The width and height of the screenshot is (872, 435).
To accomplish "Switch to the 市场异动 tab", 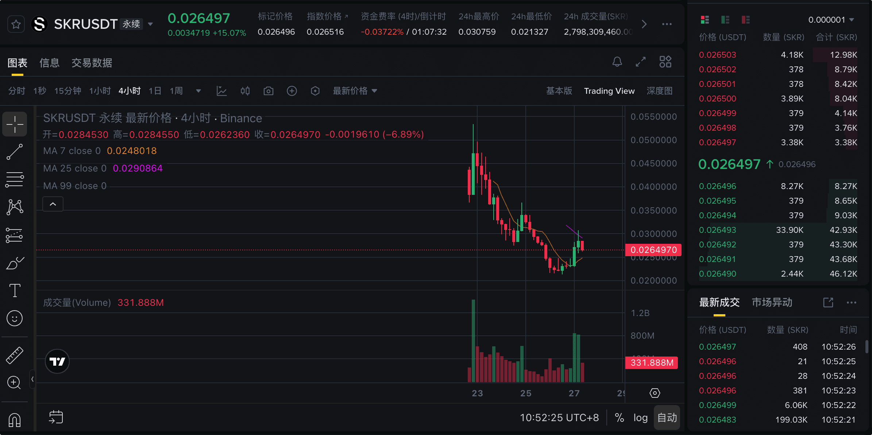I will pyautogui.click(x=772, y=303).
